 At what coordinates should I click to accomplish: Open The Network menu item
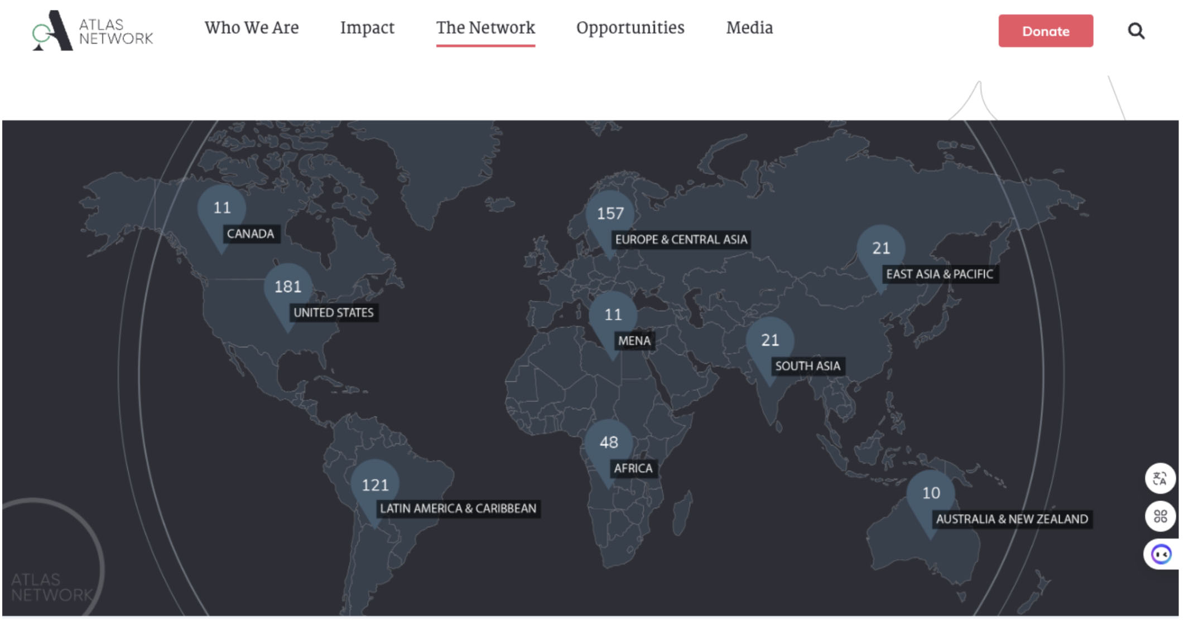[485, 28]
